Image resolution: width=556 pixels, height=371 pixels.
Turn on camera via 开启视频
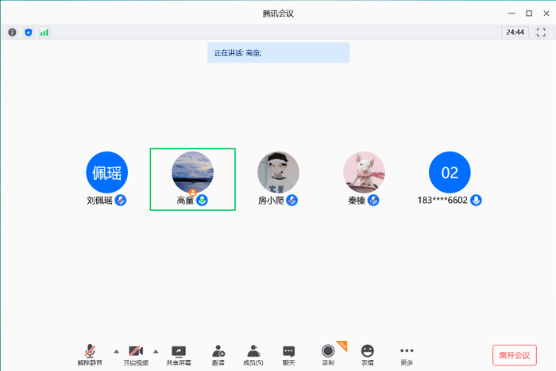pyautogui.click(x=136, y=355)
